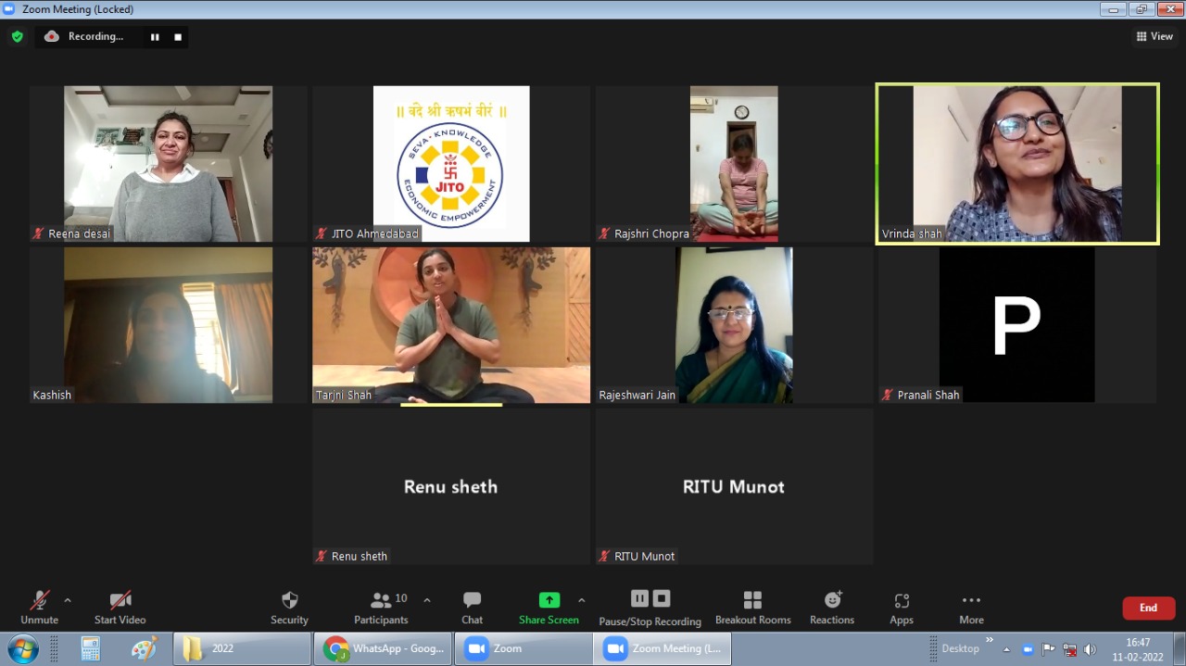The height and width of the screenshot is (666, 1186).
Task: Click the green encryption shield icon
Action: click(x=17, y=36)
